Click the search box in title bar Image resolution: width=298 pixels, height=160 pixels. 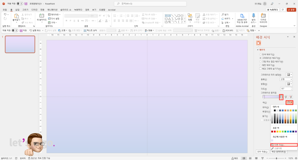click(x=150, y=4)
